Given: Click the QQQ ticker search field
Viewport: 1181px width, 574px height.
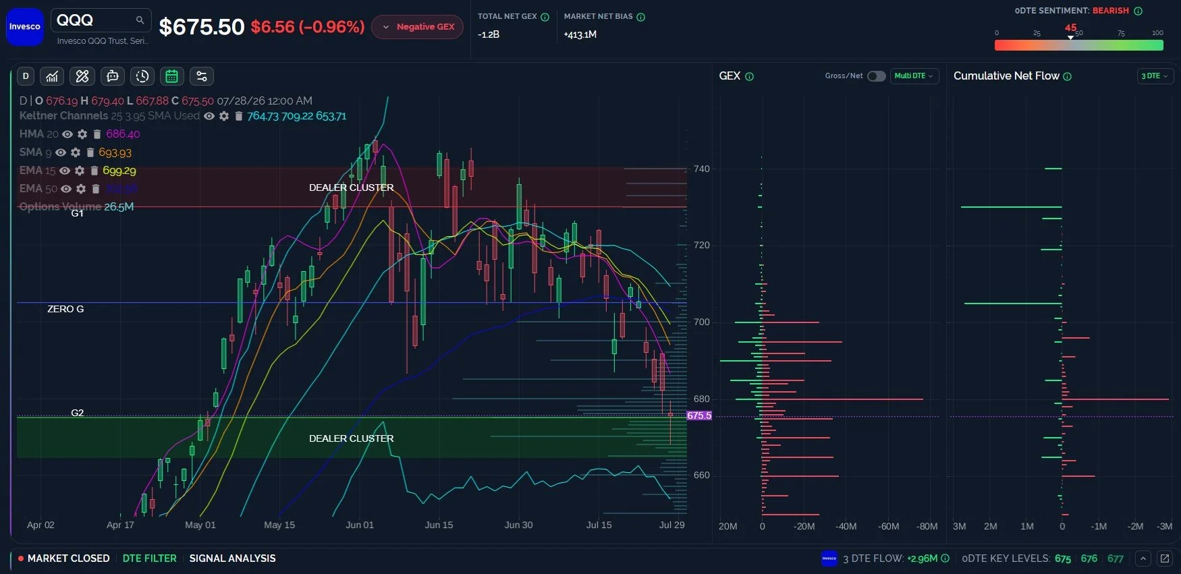Looking at the screenshot, I should coord(101,20).
